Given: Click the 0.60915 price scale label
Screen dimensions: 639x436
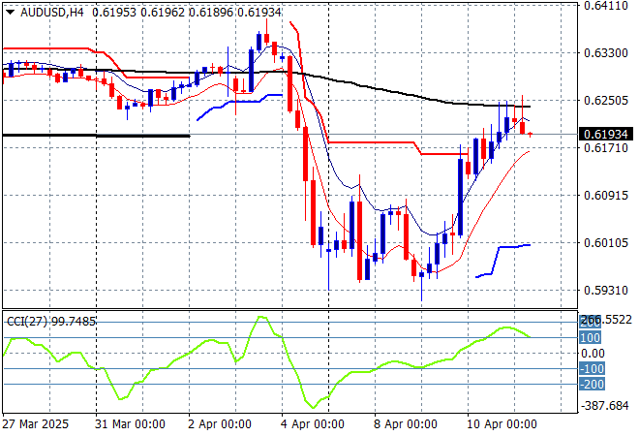Looking at the screenshot, I should (x=605, y=196).
